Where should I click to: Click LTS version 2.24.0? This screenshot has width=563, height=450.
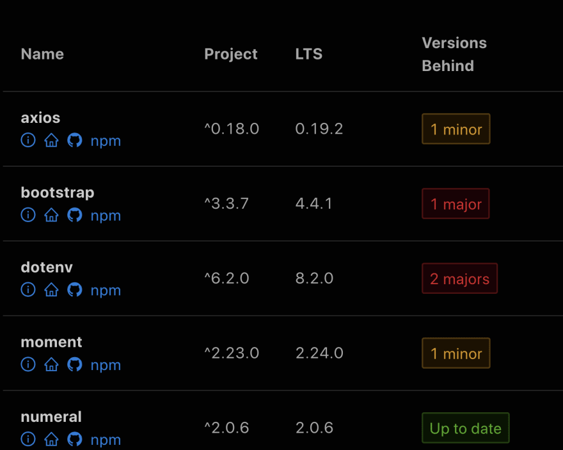(319, 353)
